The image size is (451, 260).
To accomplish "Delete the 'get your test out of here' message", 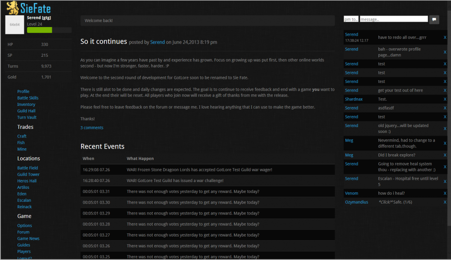I will click(445, 90).
